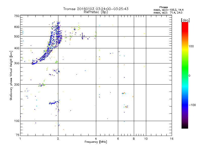This screenshot has width=202, height=151.
Task: Click the subtitle "RwPretec (8p)"
Action: pos(96,12)
